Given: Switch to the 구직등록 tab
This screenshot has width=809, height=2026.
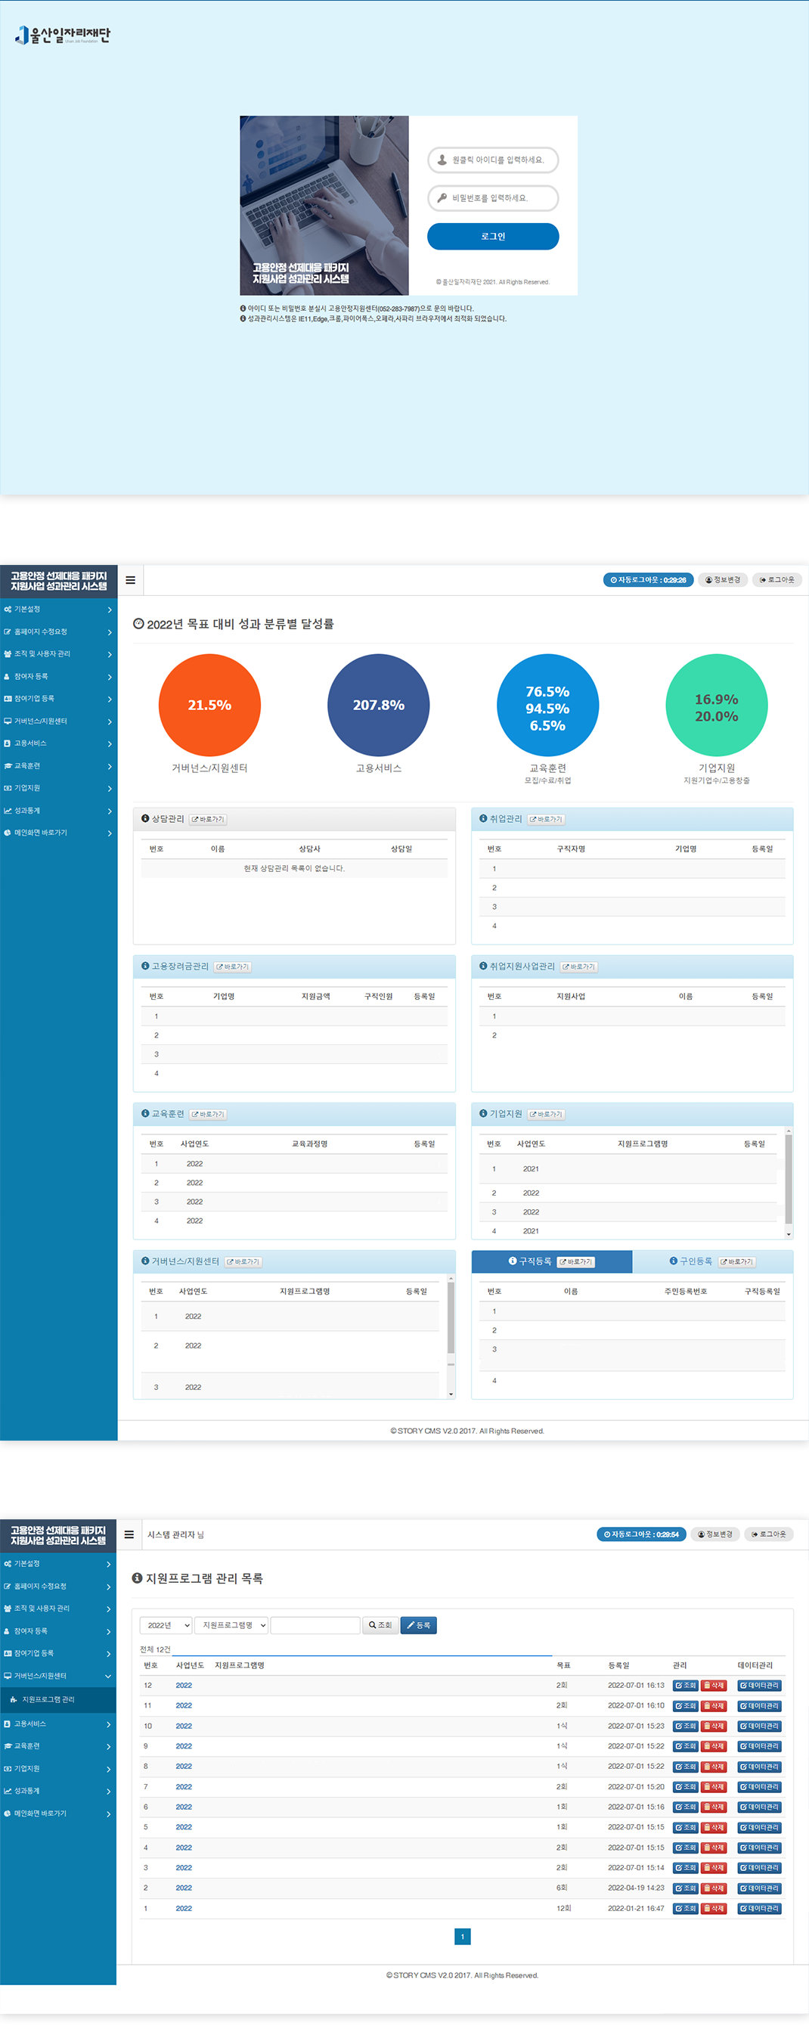Looking at the screenshot, I should [x=551, y=1261].
